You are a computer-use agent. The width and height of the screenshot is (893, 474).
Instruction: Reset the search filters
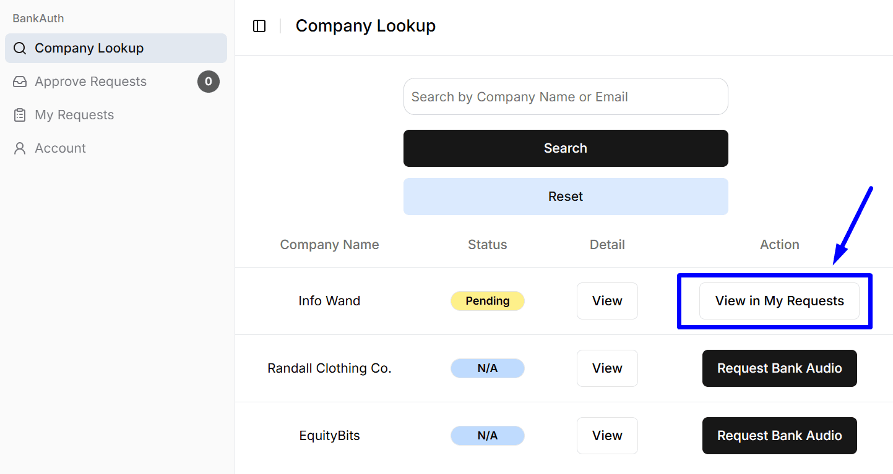pos(565,197)
